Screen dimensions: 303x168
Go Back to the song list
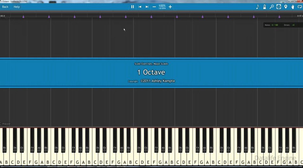pos(5,7)
